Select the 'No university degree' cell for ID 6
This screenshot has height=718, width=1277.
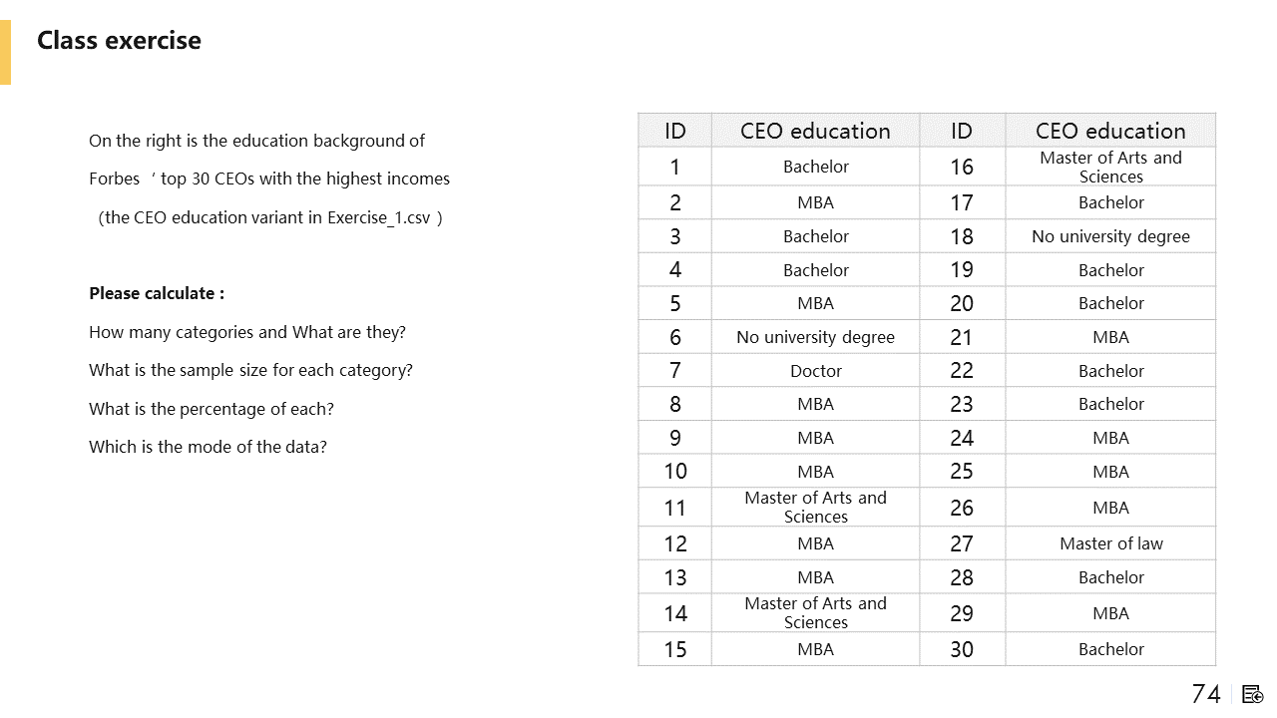[815, 337]
